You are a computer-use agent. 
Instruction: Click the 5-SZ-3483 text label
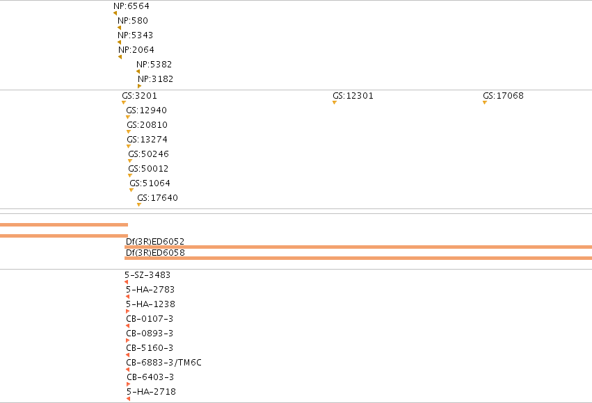tap(147, 275)
